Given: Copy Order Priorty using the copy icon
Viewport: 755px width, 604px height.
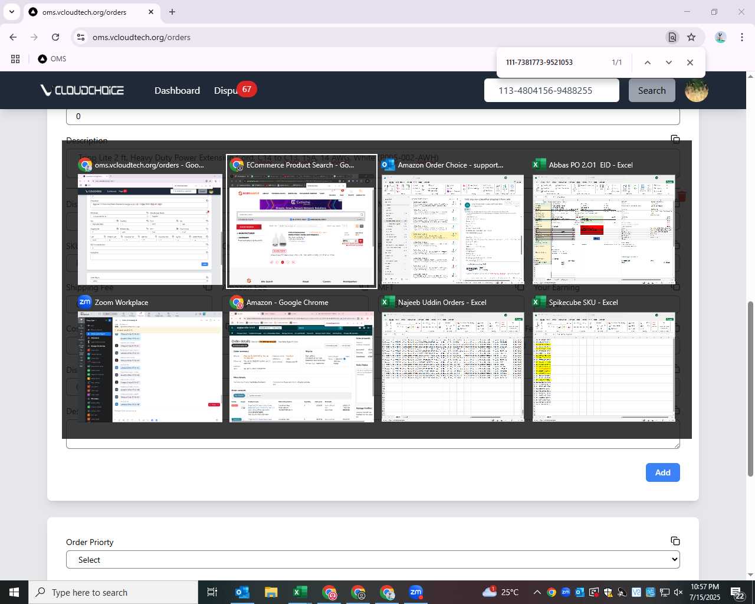Looking at the screenshot, I should click(x=675, y=541).
